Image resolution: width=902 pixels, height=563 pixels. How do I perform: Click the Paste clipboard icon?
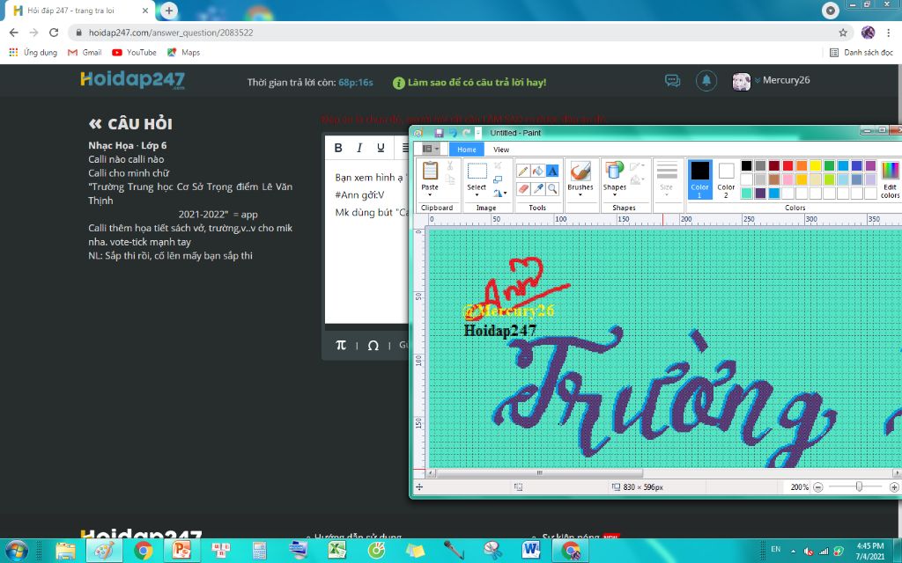click(430, 172)
